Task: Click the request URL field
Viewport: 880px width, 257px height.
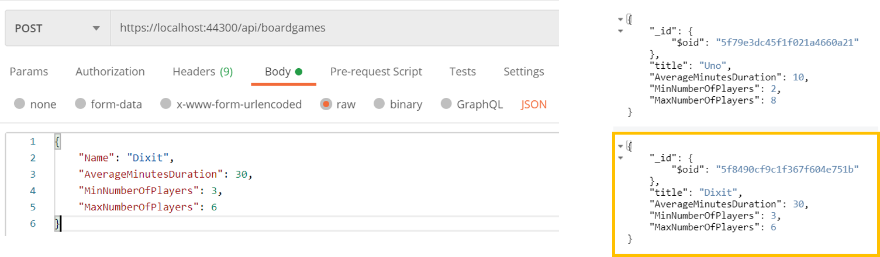Action: [x=333, y=28]
